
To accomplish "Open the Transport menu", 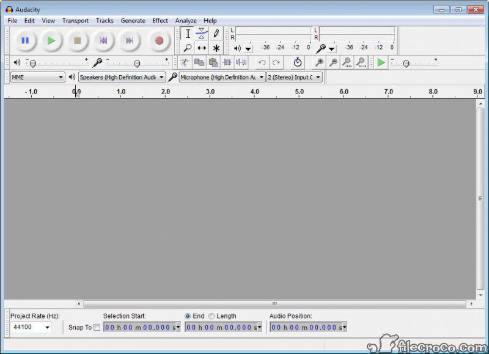I will tap(75, 21).
